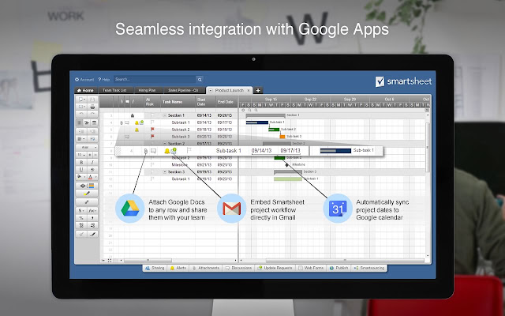Toggle At Risk flag on row 4 Sub-task 1
The image size is (505, 316).
152,122
